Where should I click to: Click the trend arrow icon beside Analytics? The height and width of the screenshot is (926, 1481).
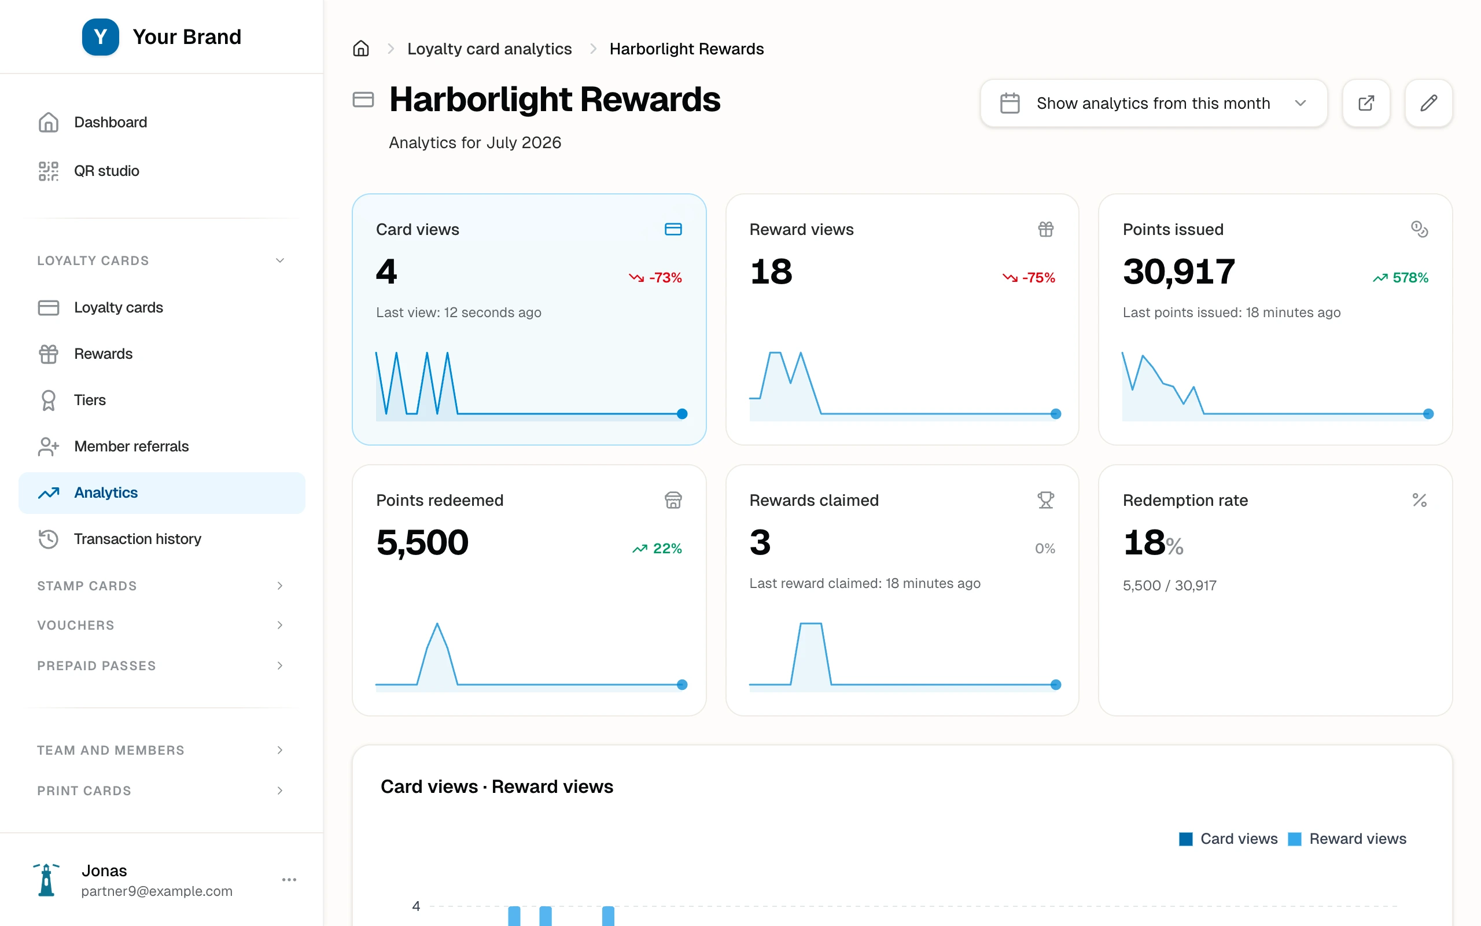point(49,493)
